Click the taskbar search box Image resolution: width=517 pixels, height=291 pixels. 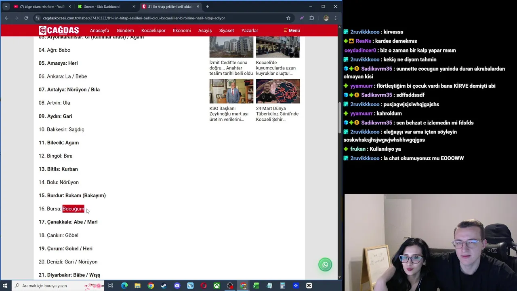click(x=58, y=286)
